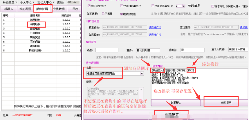Viewport: 249px width, 120px height.
Task: Tick the 允许白名单用户 checkbox
Action: tap(121, 6)
